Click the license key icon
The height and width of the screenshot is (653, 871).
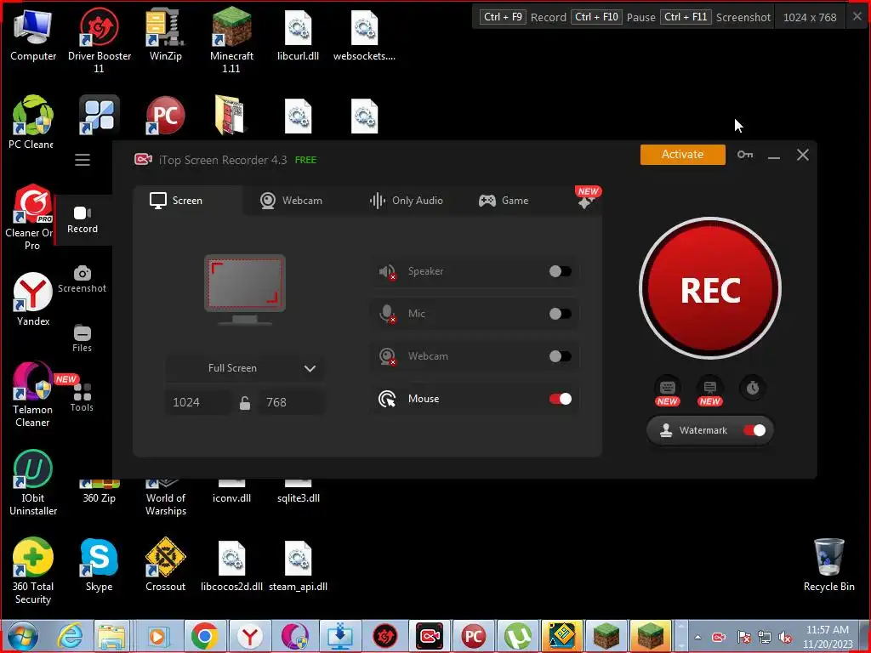[745, 155]
